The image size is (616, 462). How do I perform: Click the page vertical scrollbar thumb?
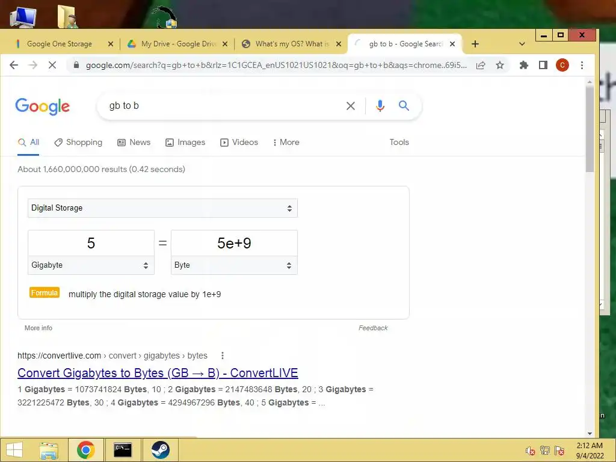[590, 129]
